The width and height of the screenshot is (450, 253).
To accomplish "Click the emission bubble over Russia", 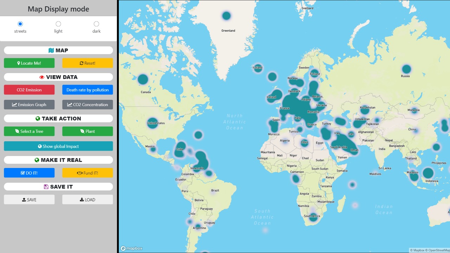I will point(406,69).
